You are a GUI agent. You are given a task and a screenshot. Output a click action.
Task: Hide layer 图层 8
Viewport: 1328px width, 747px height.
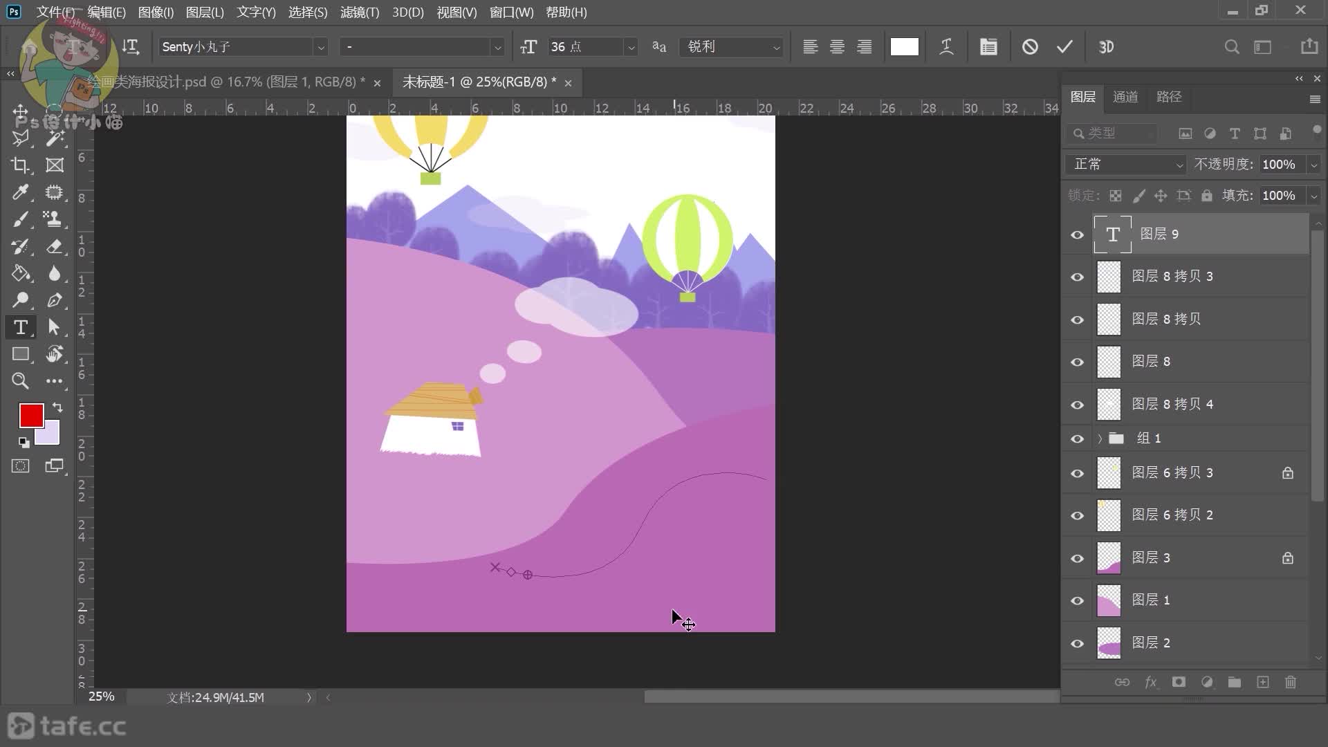1077,362
